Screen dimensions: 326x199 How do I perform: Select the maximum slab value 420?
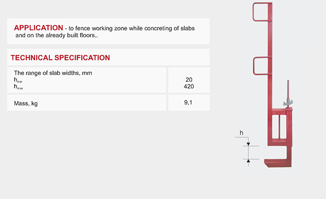click(189, 86)
